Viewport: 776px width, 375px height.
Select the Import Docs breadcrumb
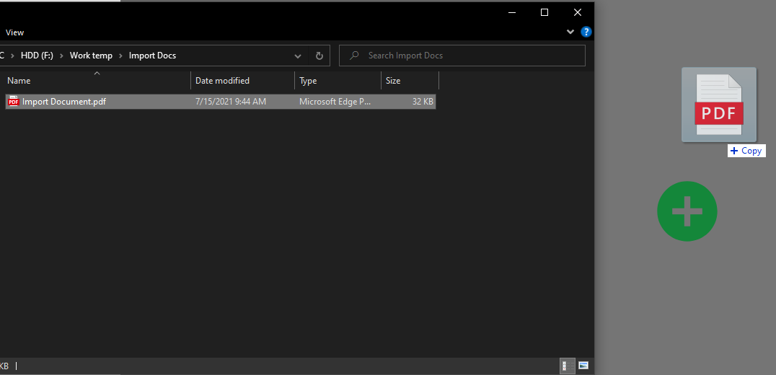152,56
